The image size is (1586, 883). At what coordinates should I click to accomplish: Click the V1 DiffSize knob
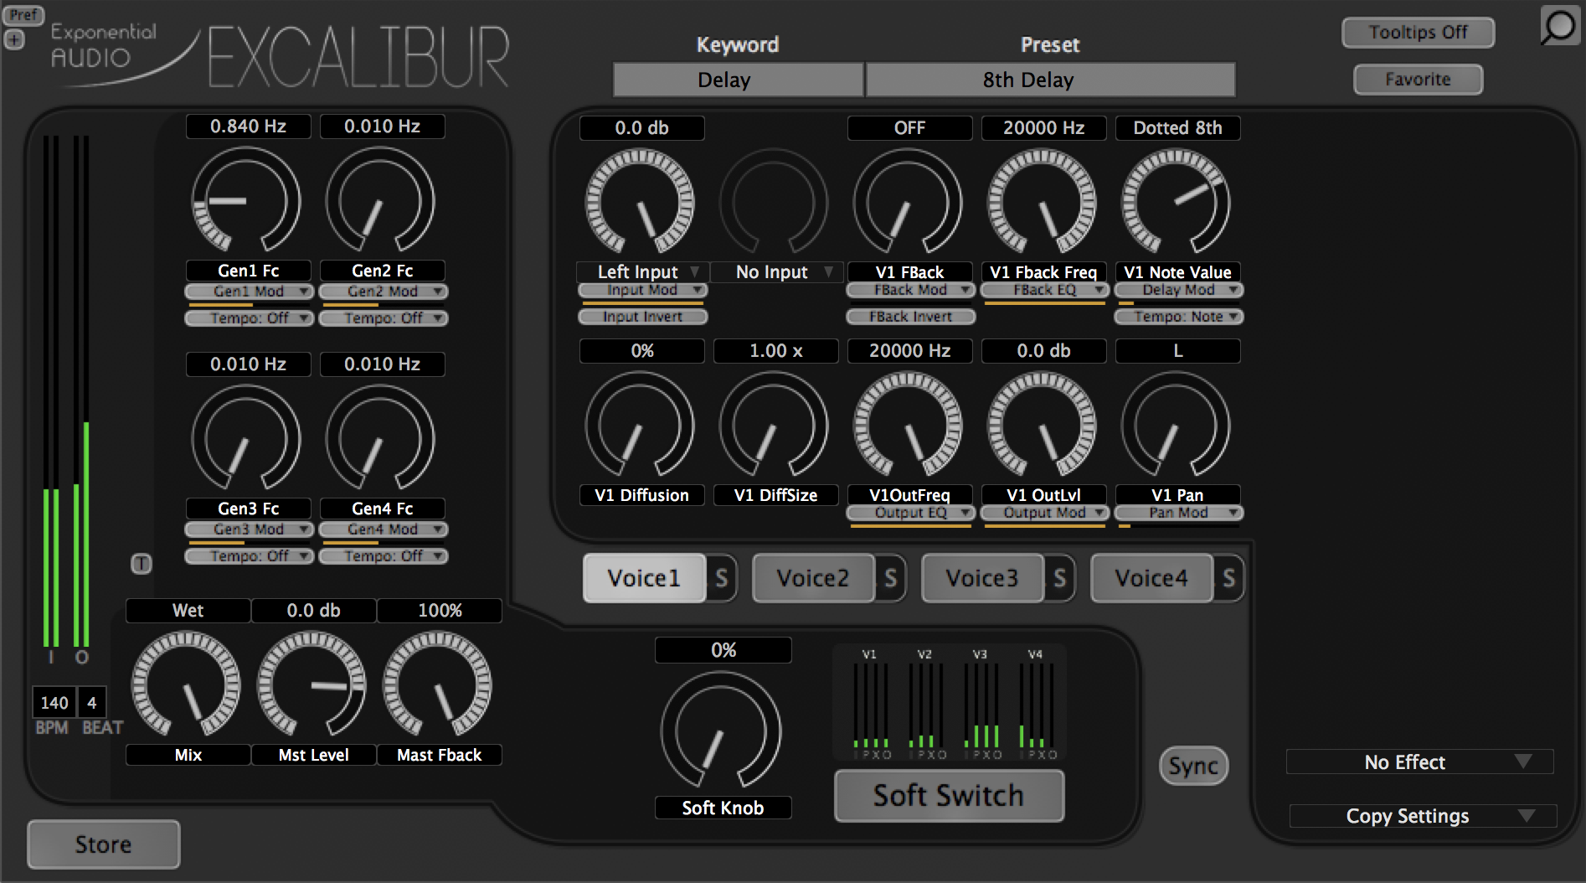pos(774,426)
